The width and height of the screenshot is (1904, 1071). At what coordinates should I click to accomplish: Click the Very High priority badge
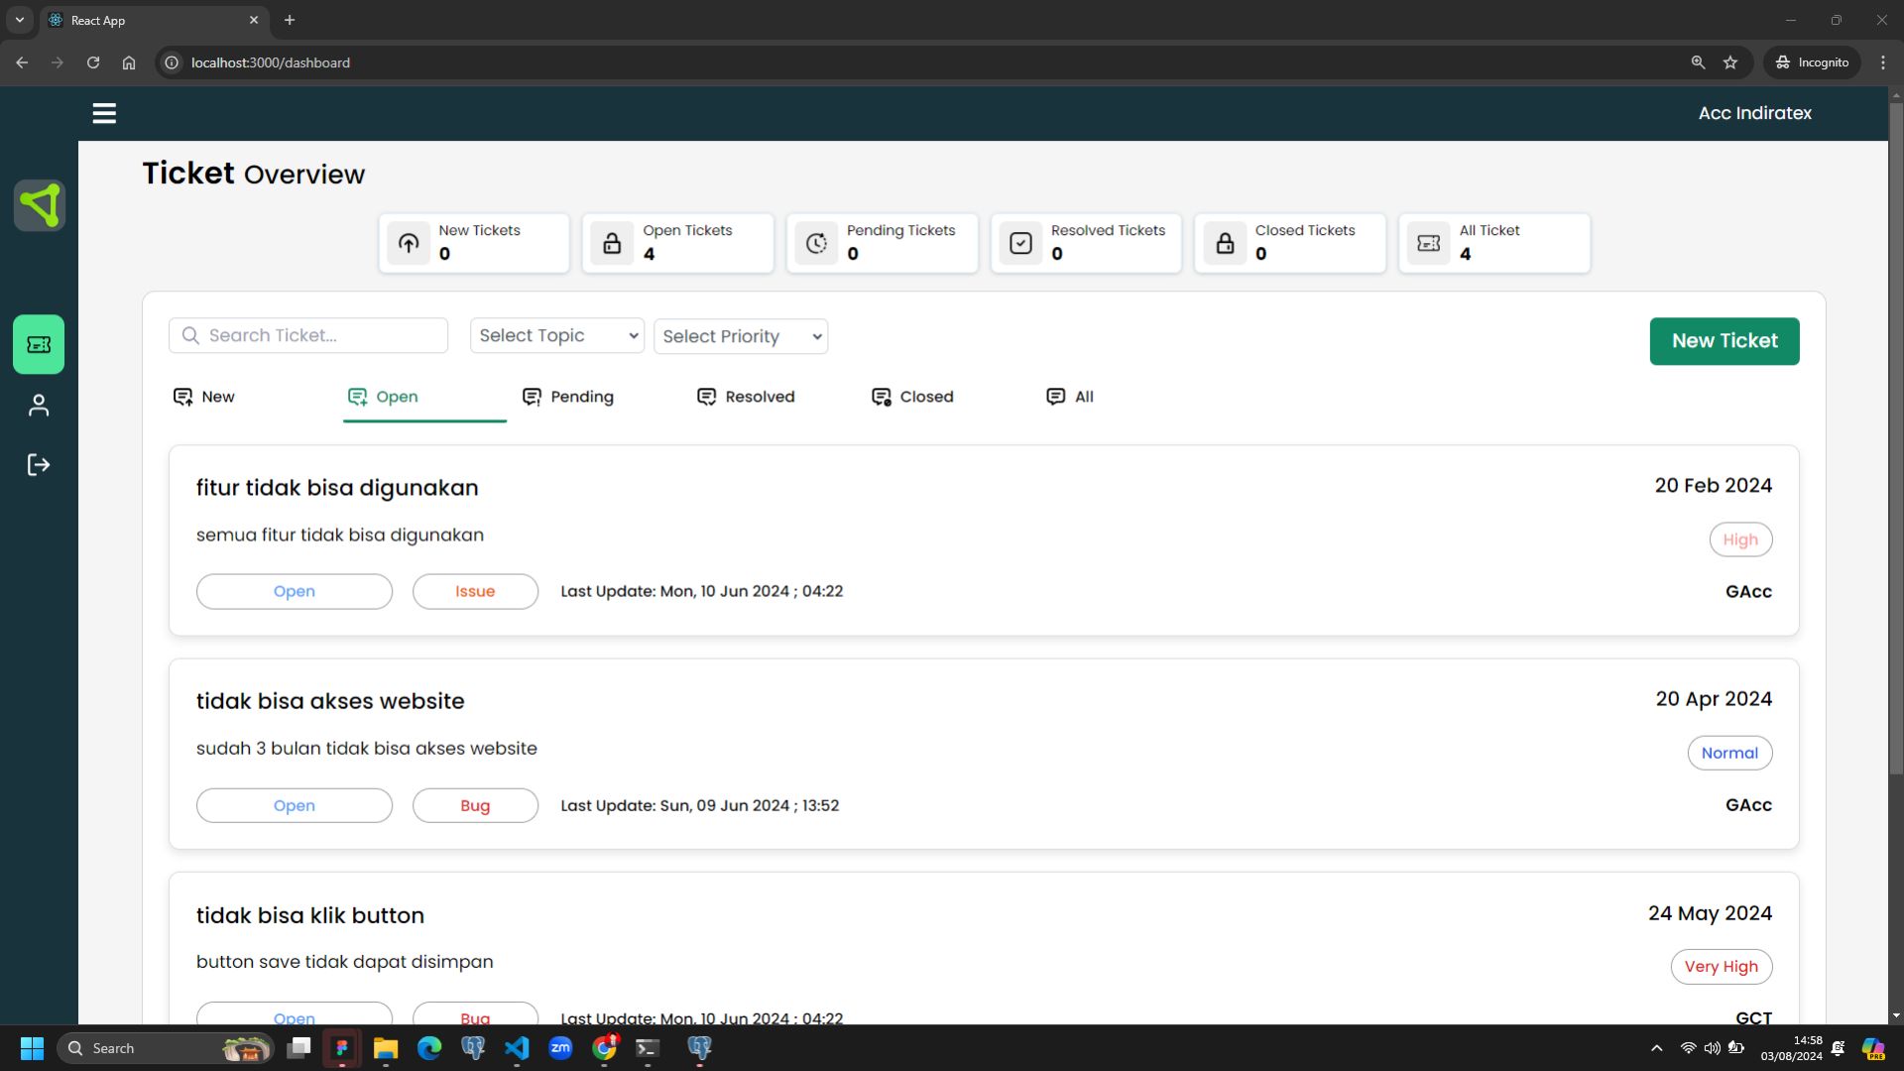[x=1721, y=967]
